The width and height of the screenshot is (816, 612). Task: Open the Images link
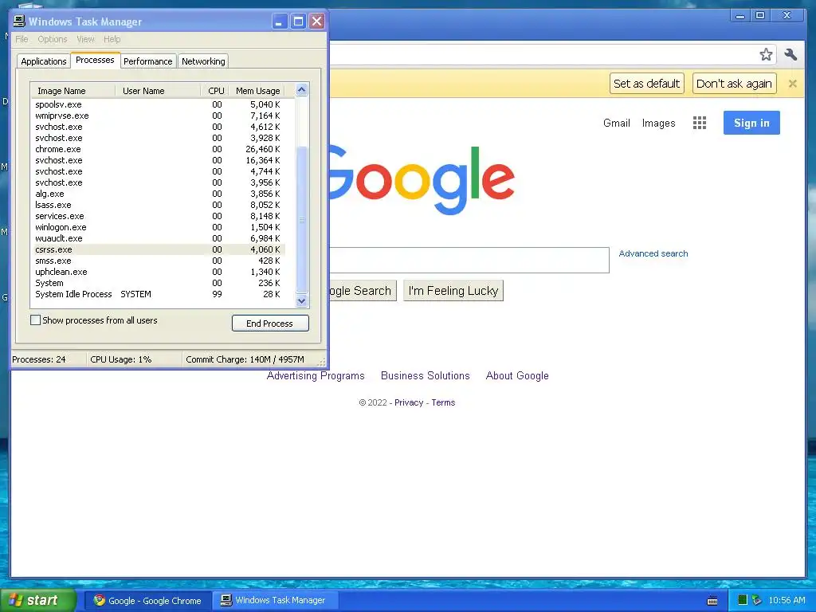click(658, 123)
